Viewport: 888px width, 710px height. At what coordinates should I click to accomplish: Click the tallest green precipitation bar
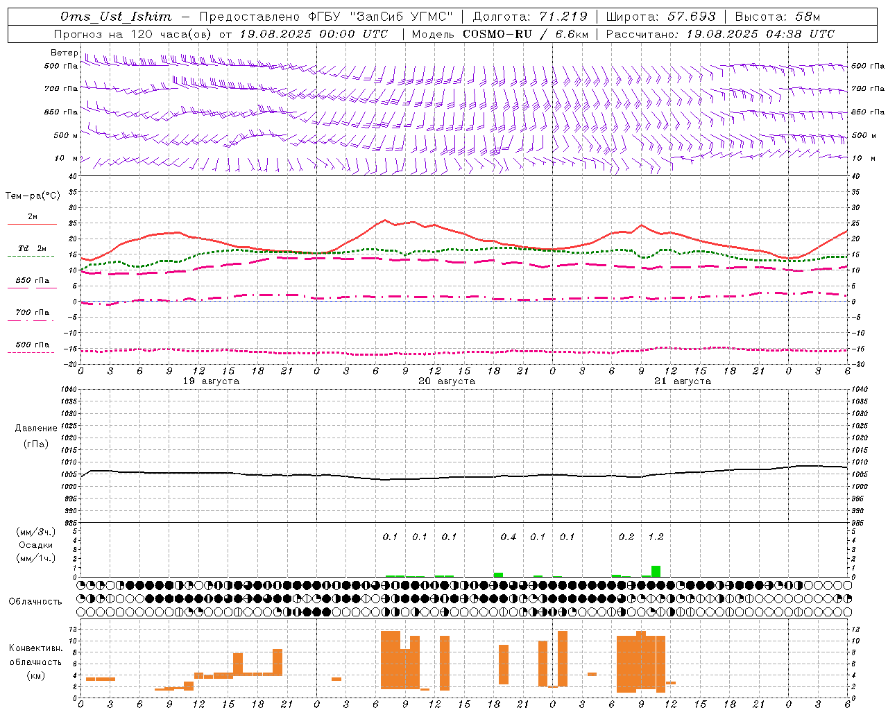point(656,571)
